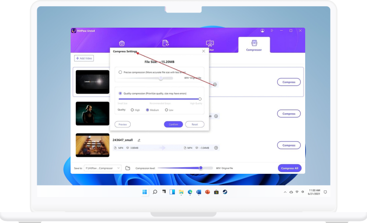Open the hamburger menu in the title bar
This screenshot has width=367, height=223.
click(272, 31)
